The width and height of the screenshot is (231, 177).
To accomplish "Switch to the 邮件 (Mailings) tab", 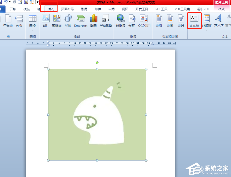I will (98, 9).
